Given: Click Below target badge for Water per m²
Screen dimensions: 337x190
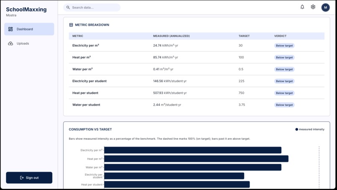Looking at the screenshot, I should [284, 69].
